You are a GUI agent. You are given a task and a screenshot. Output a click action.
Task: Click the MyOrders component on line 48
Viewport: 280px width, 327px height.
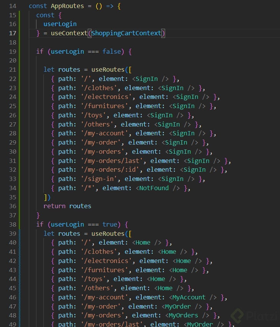(183, 315)
